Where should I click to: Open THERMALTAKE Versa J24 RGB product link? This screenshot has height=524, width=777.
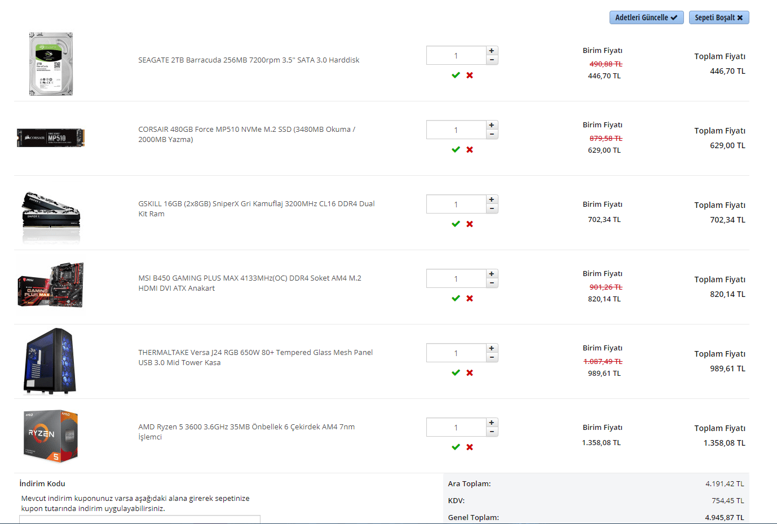(x=255, y=357)
